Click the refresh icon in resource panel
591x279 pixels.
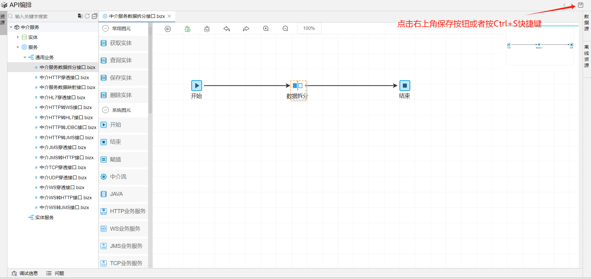87,16
